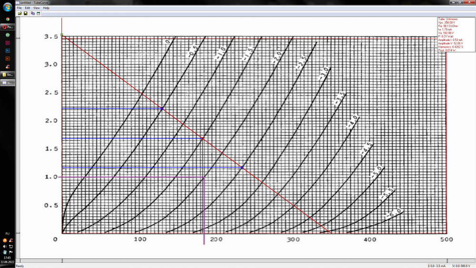Launch Chrome from the taskbar
476x268 pixels.
(8, 19)
